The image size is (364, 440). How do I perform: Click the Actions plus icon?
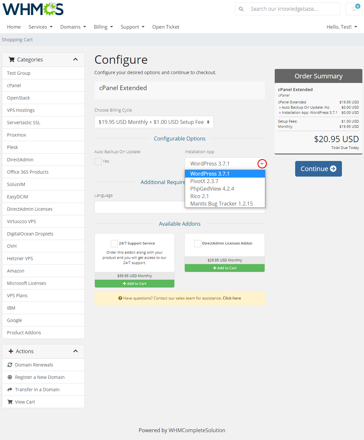[x=11, y=351]
